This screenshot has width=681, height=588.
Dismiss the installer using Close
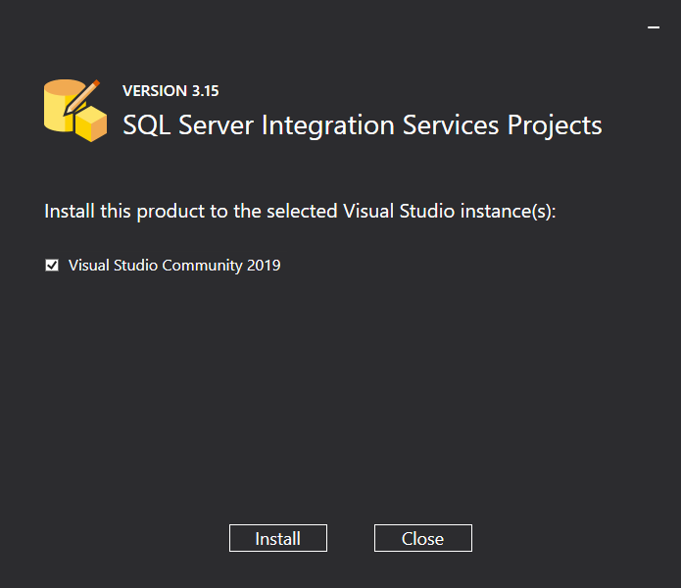(423, 538)
